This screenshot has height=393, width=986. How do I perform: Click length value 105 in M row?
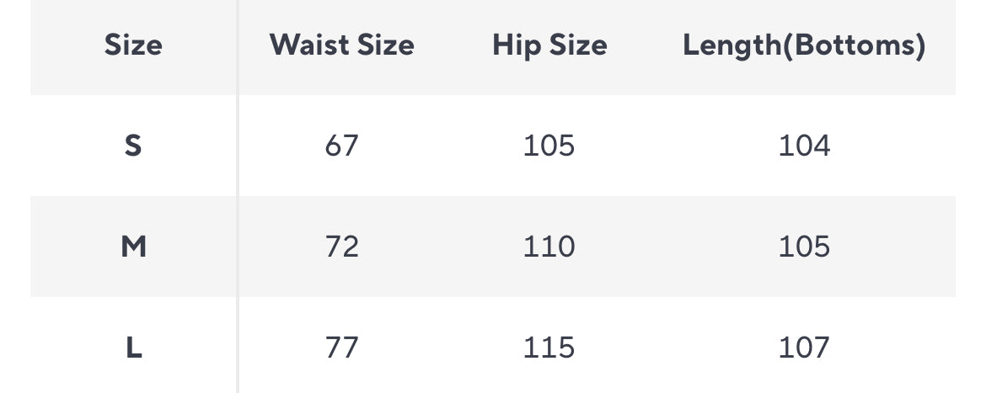(804, 247)
